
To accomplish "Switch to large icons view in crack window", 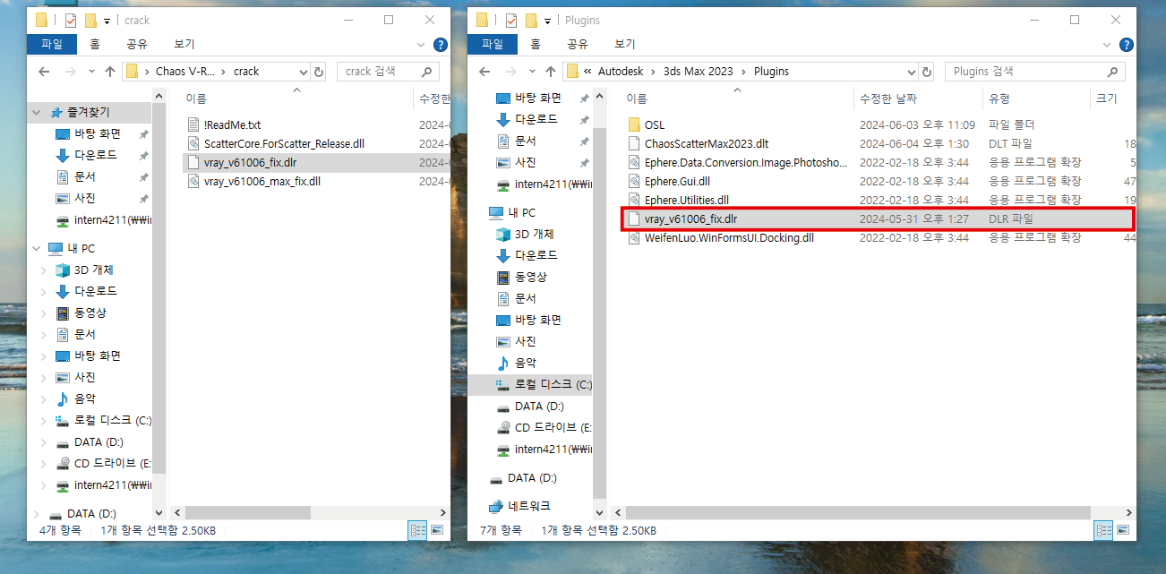I will pyautogui.click(x=437, y=530).
